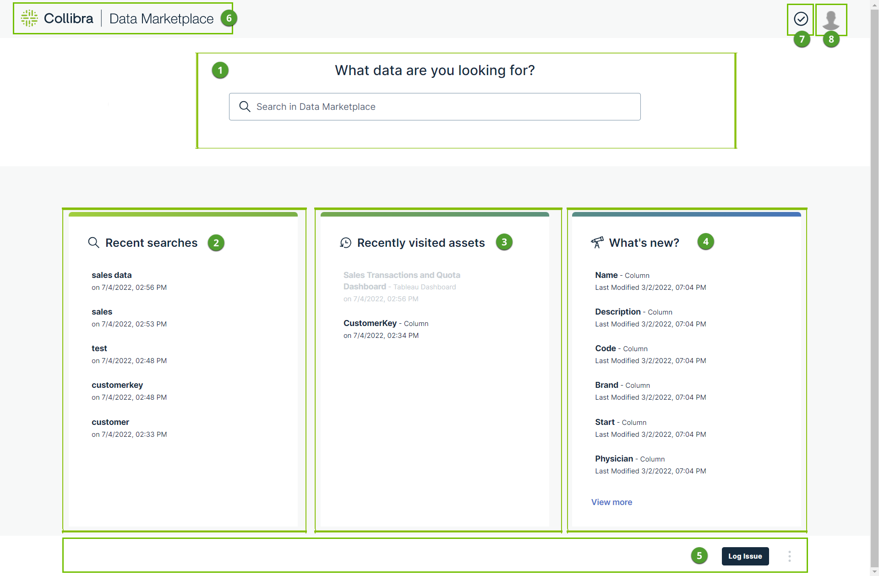Screen dimensions: 879x576
Task: Click the What's new telescope icon
Action: click(x=597, y=243)
